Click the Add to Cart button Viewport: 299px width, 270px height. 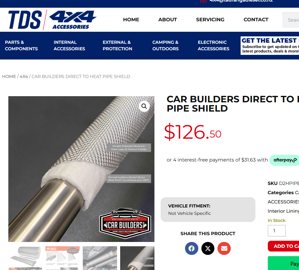pyautogui.click(x=284, y=246)
